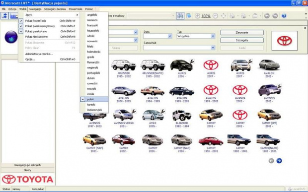
Task: Click the Zerowanie button
Action: tap(242, 33)
